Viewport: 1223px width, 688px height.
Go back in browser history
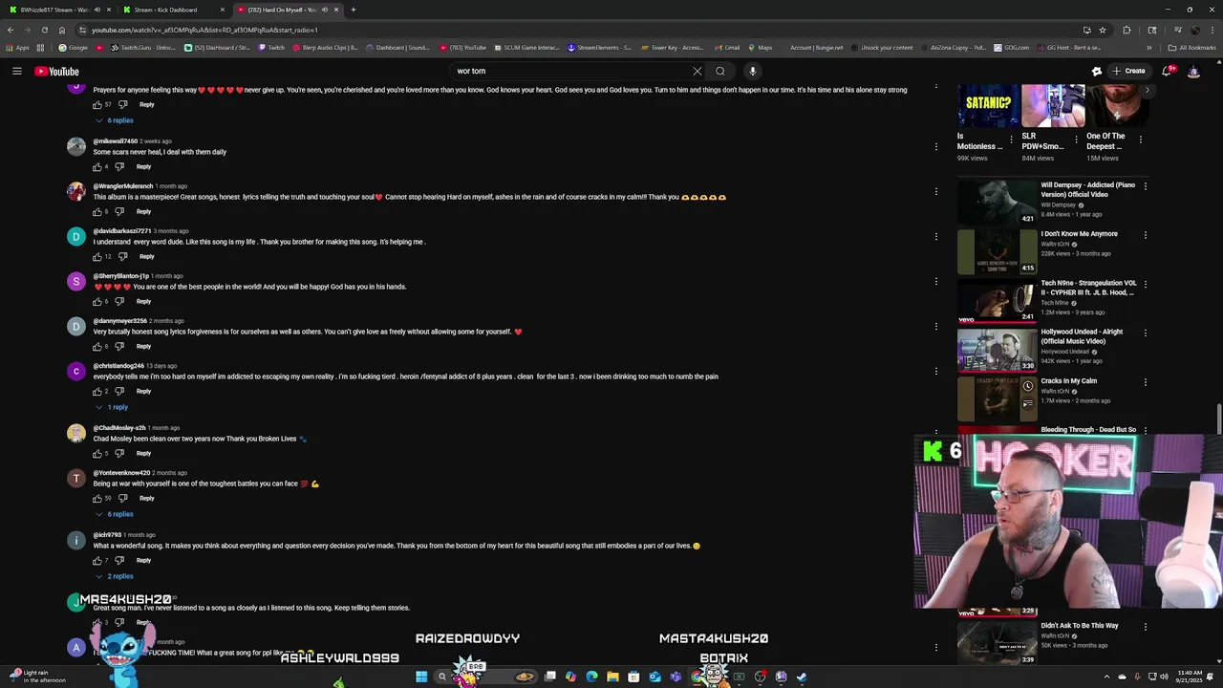10,30
